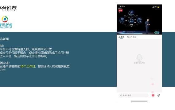Screen dimensions: 175x110
Task: Tap the empty-state placeholder circle icon
Action: click(139, 57)
